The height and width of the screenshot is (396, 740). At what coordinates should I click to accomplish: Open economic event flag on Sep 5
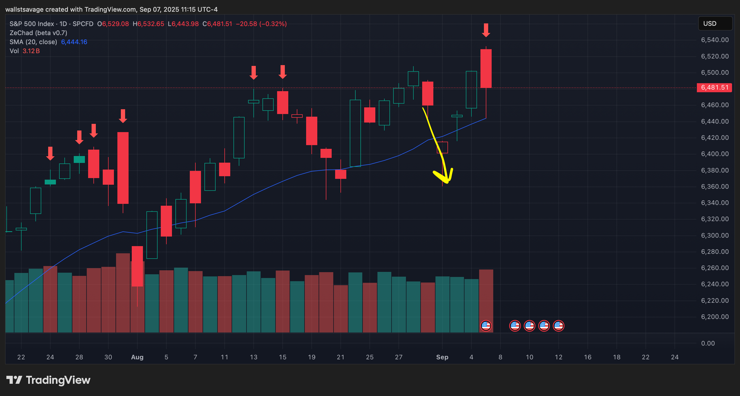pos(486,326)
